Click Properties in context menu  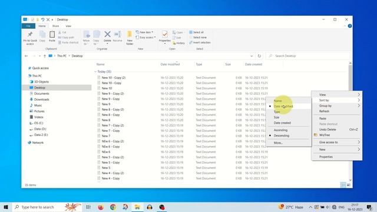point(336,157)
